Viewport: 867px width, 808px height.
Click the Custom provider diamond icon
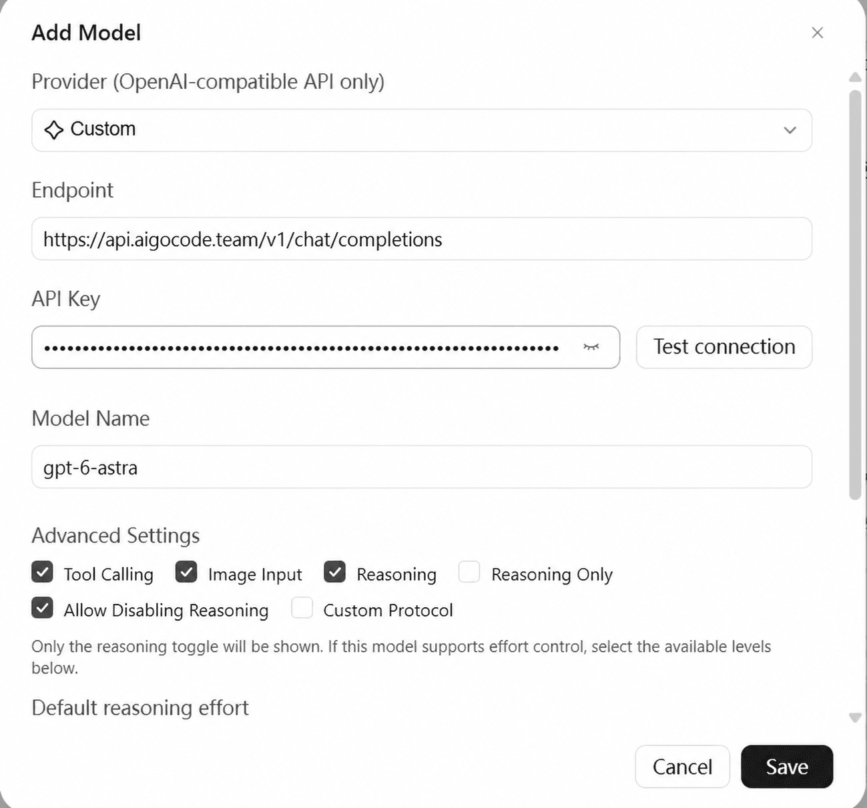53,129
